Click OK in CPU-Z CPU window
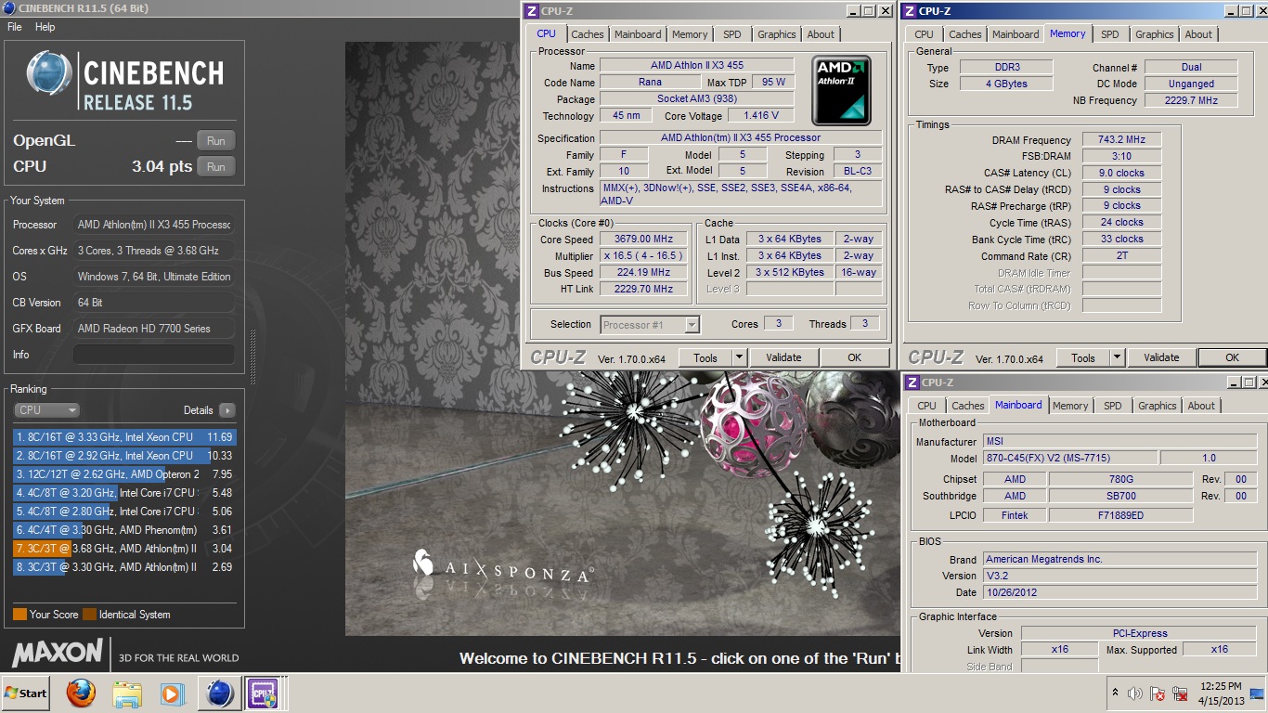 [854, 357]
